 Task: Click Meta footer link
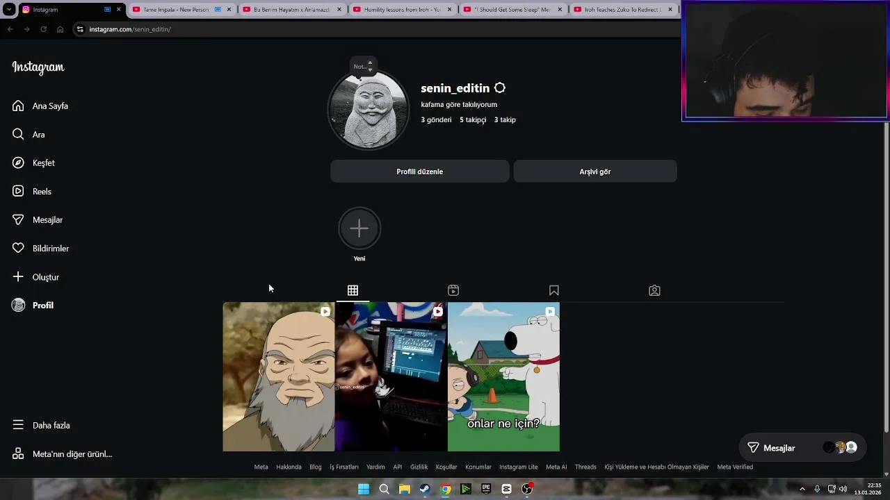click(261, 467)
